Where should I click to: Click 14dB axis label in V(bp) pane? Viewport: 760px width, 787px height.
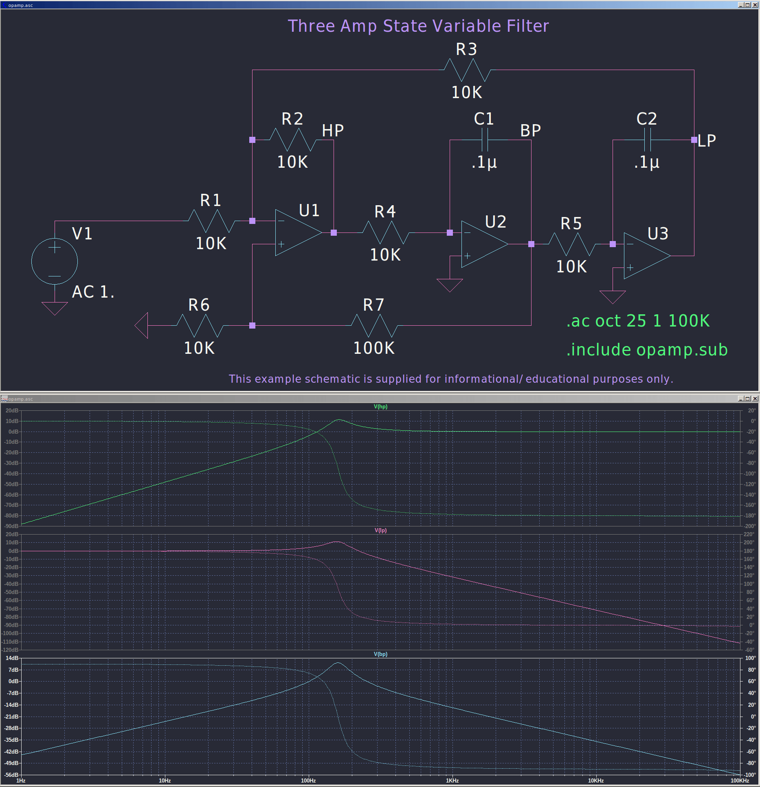coord(12,658)
